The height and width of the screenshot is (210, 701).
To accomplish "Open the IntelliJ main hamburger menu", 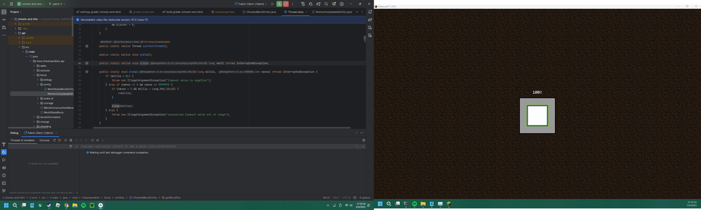I will click(x=11, y=4).
